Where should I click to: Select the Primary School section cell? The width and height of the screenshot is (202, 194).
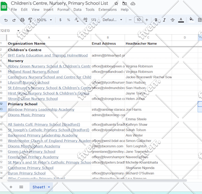[x=49, y=104]
